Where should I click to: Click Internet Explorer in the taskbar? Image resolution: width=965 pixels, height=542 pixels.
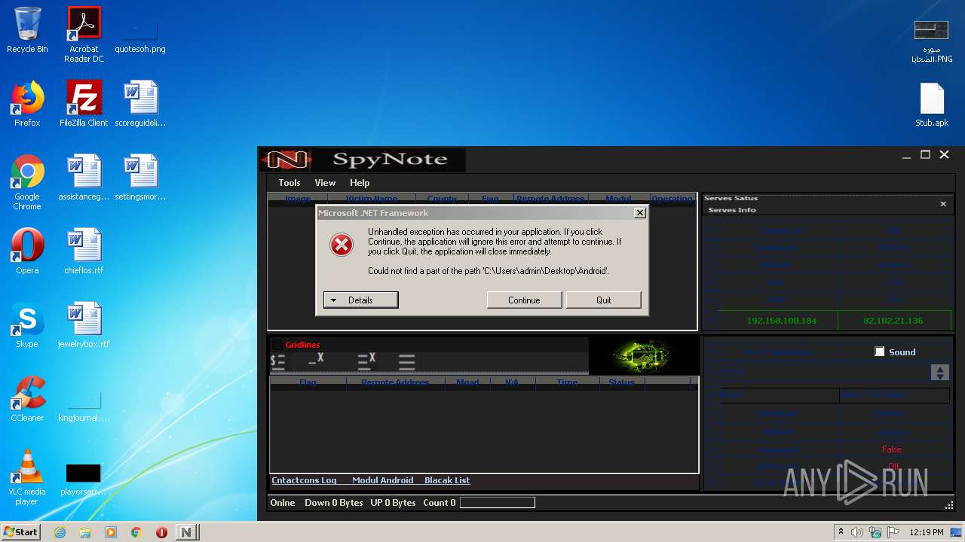pos(60,532)
